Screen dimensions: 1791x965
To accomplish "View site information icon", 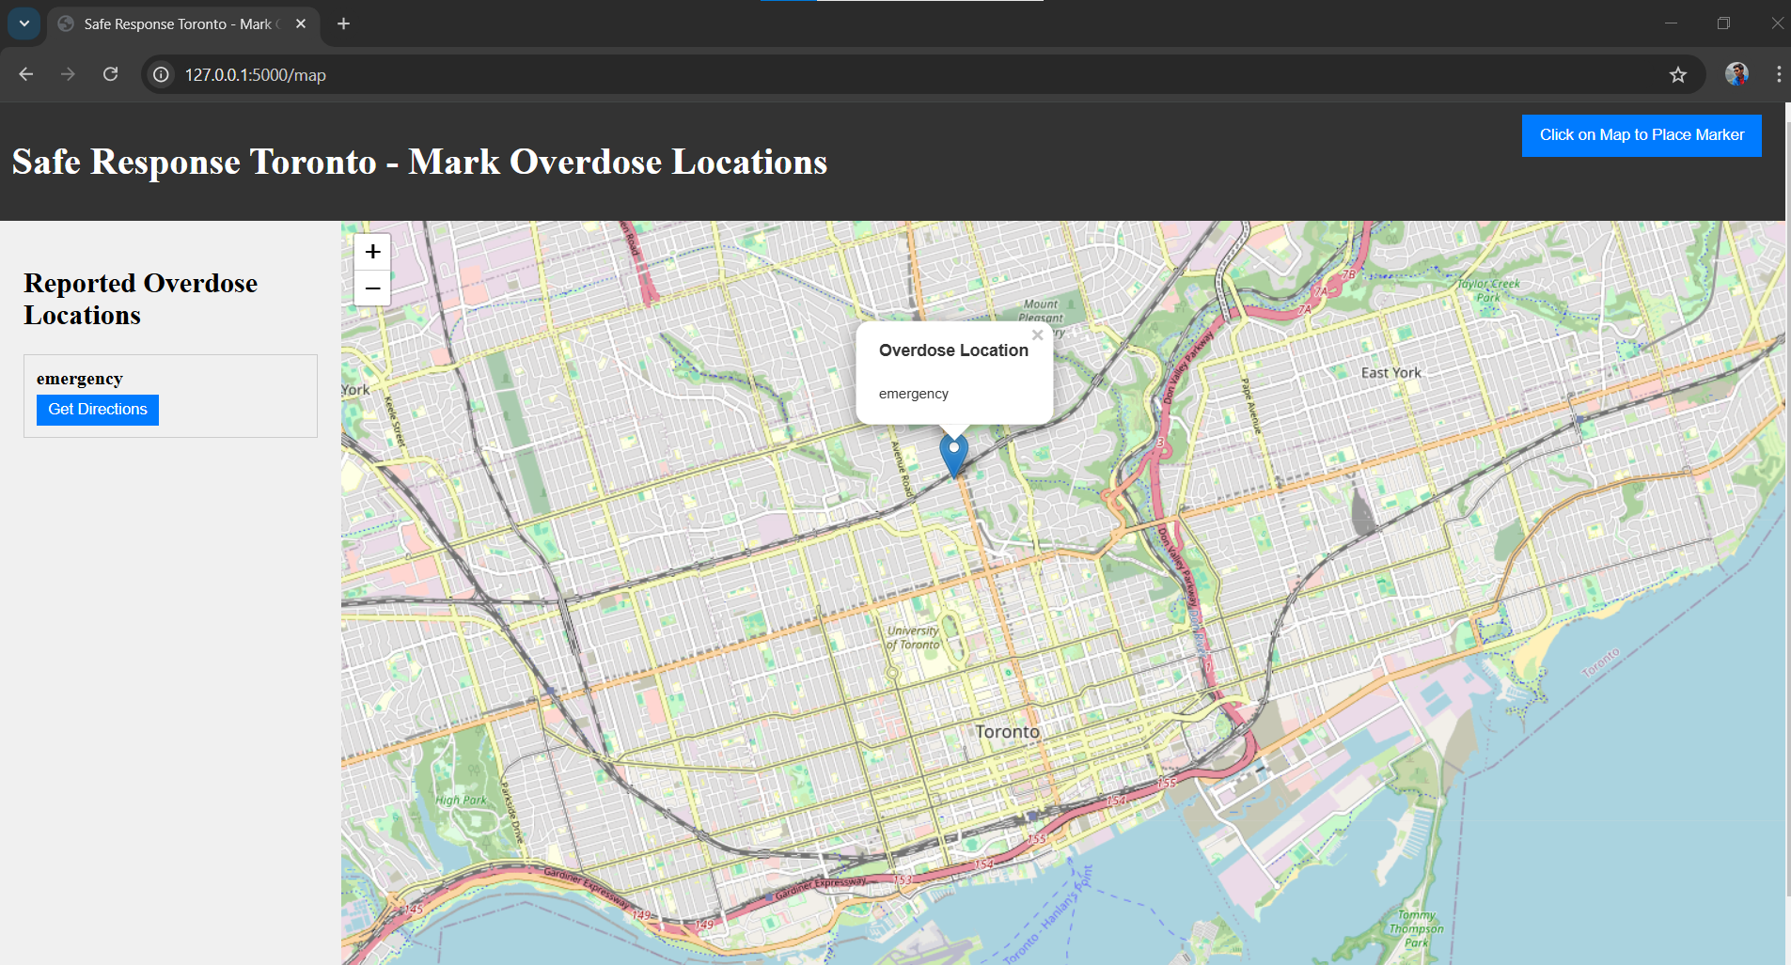I will click(x=162, y=74).
